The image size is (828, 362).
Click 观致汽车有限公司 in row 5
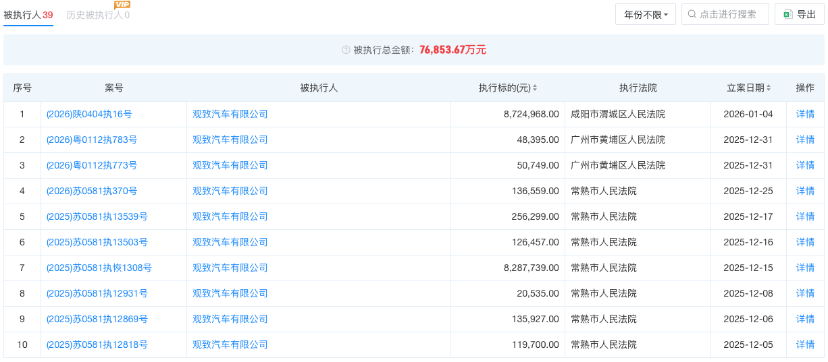[x=230, y=217]
